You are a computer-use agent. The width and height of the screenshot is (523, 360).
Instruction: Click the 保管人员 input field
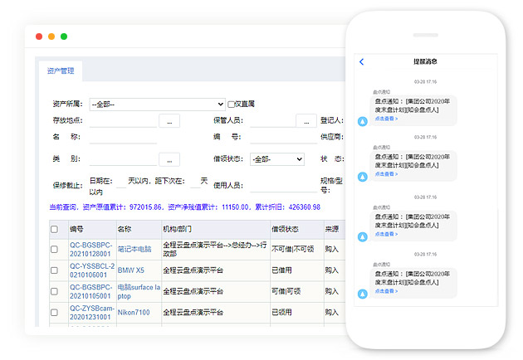(x=272, y=120)
